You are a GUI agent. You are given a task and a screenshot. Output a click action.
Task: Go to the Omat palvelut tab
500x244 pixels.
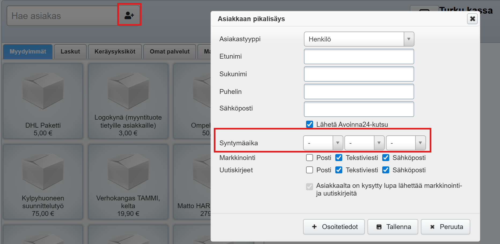pyautogui.click(x=170, y=52)
